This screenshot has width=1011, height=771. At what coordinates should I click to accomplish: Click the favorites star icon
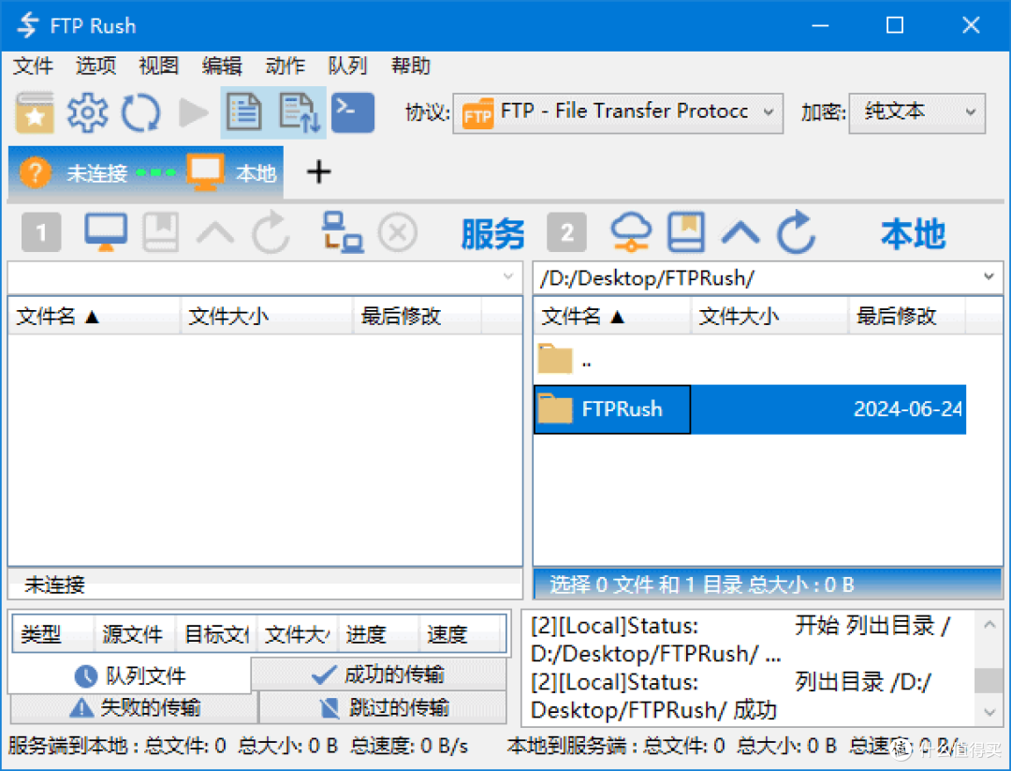click(x=35, y=111)
